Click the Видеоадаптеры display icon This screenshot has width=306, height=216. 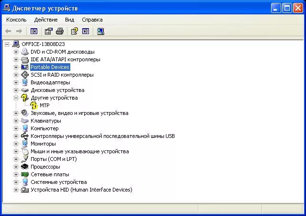point(25,82)
